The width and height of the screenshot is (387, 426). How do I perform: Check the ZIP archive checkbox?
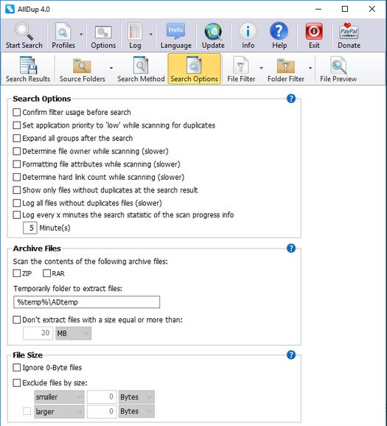click(17, 273)
